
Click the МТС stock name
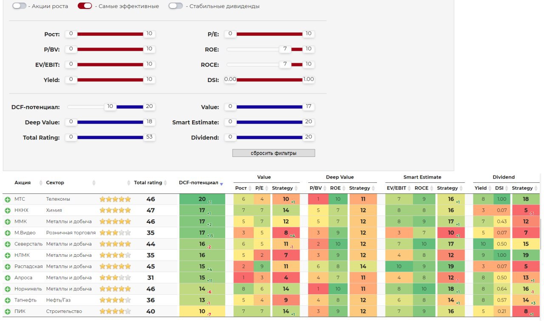coord(20,199)
